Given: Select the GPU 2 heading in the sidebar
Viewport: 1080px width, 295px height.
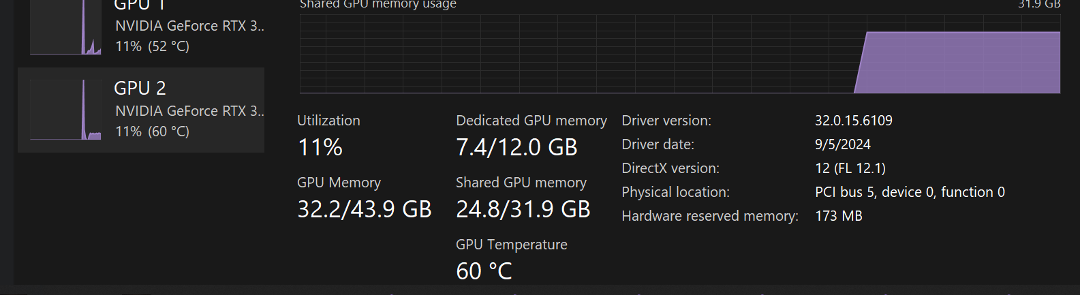Looking at the screenshot, I should tap(140, 89).
